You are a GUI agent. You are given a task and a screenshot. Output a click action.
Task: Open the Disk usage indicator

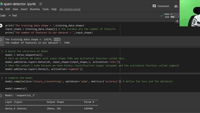click(x=172, y=17)
